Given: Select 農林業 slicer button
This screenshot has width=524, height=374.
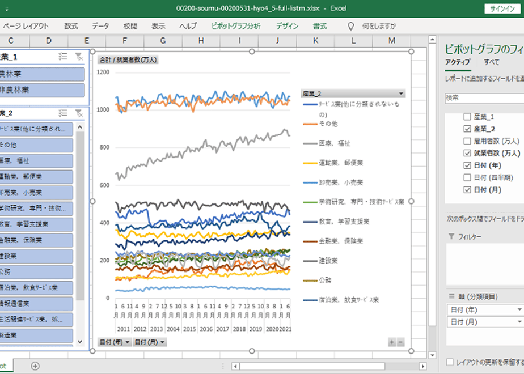Looking at the screenshot, I should coord(42,74).
